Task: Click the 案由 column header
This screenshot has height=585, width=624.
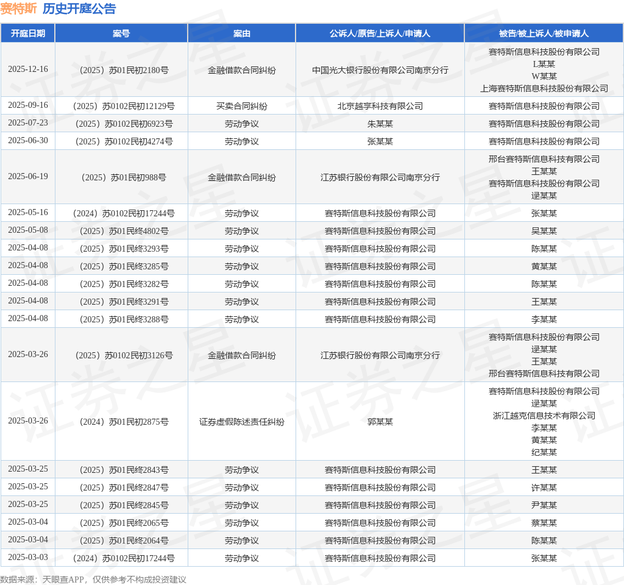Action: [x=241, y=34]
